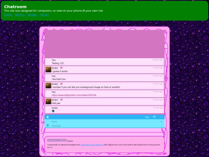209x157 pixels.
Task: Click Ambrr's avatar beside 'Hell yea'
Action: click(48, 101)
